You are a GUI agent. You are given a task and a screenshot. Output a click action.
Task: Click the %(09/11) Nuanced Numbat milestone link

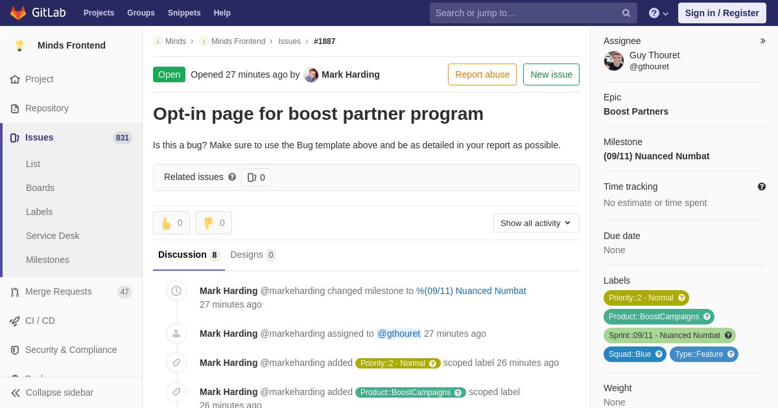[x=471, y=291]
